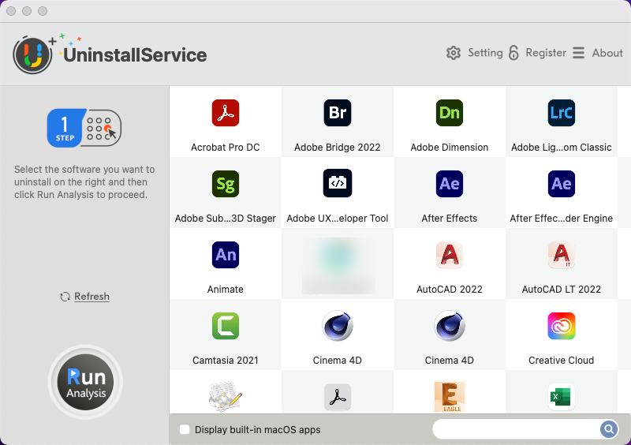Click the "Animate" label
This screenshot has width=631, height=445.
click(x=226, y=289)
